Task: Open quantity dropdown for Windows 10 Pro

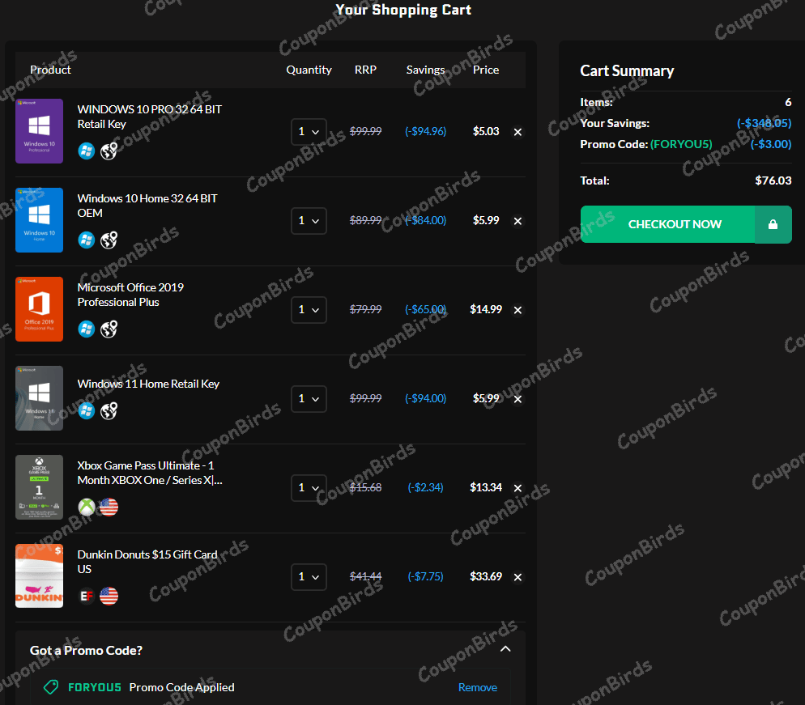Action: (x=309, y=131)
